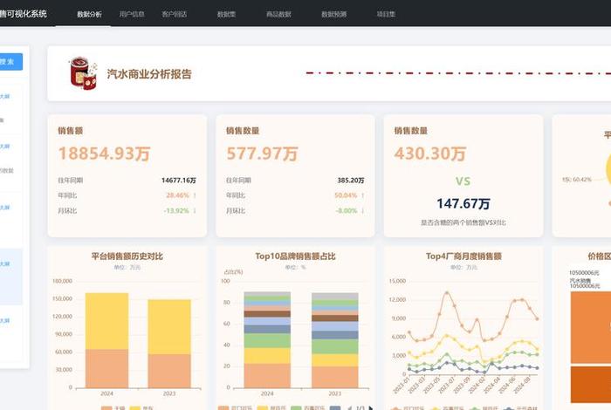Click the 平台销售额历史对比 chart title

127,256
